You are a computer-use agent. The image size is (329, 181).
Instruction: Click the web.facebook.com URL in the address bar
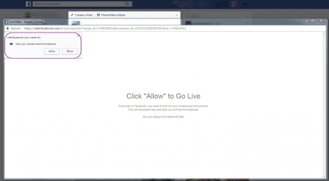click(105, 28)
